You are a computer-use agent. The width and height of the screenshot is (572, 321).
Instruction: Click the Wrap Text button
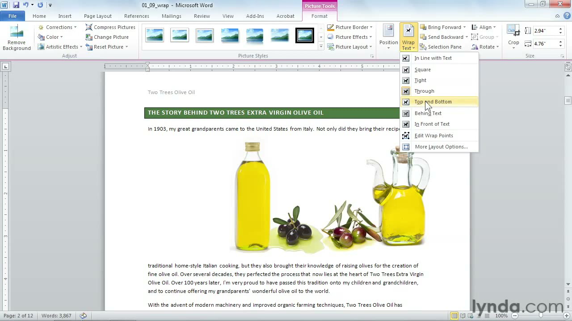[x=408, y=37]
